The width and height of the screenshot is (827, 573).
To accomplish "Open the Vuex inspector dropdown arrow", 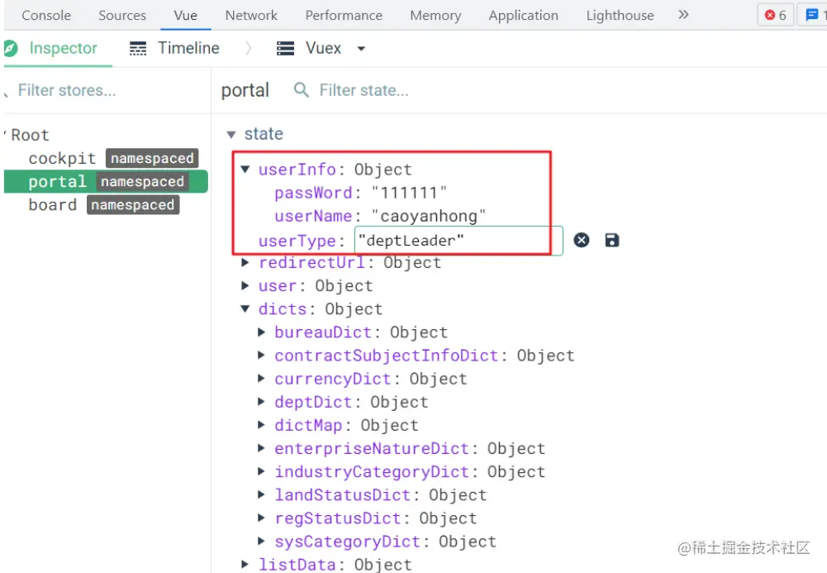I will coord(361,49).
